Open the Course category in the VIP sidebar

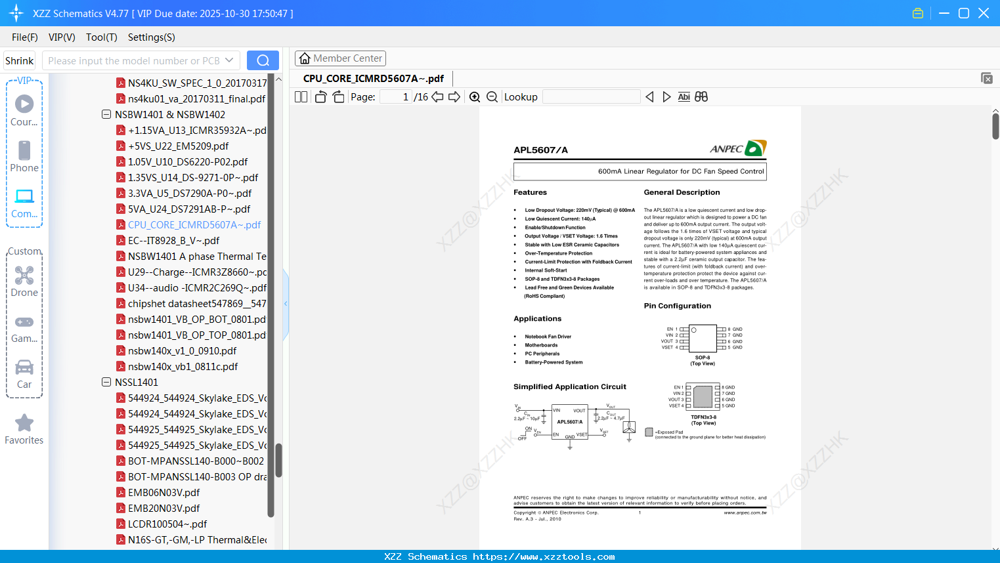(24, 110)
